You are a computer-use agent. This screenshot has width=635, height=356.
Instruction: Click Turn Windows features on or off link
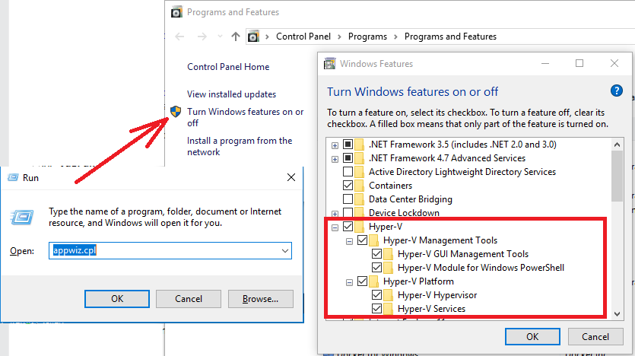(x=245, y=117)
